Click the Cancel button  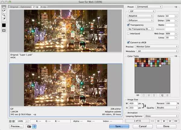[x=143, y=126]
